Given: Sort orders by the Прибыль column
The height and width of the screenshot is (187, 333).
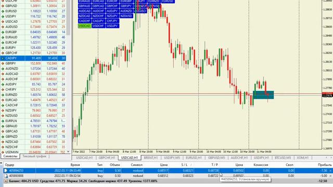Looking at the screenshot, I should pos(325,165).
